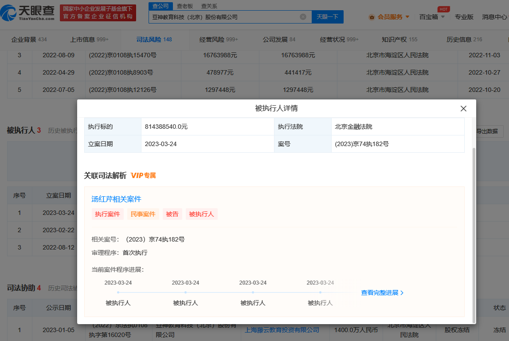Click the 首次执行 procedure text

[x=135, y=253]
